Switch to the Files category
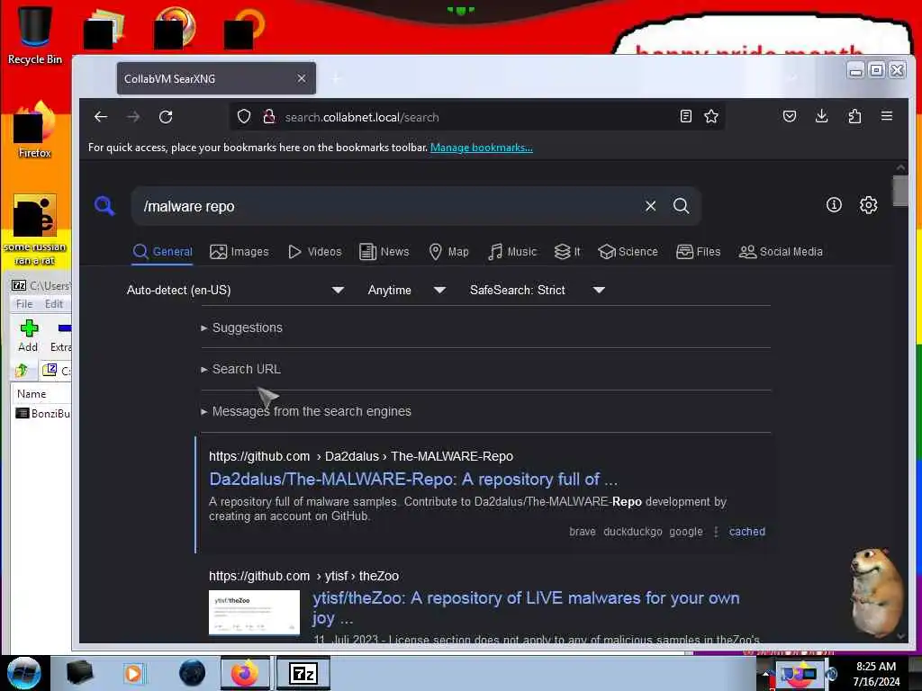 [x=699, y=252]
